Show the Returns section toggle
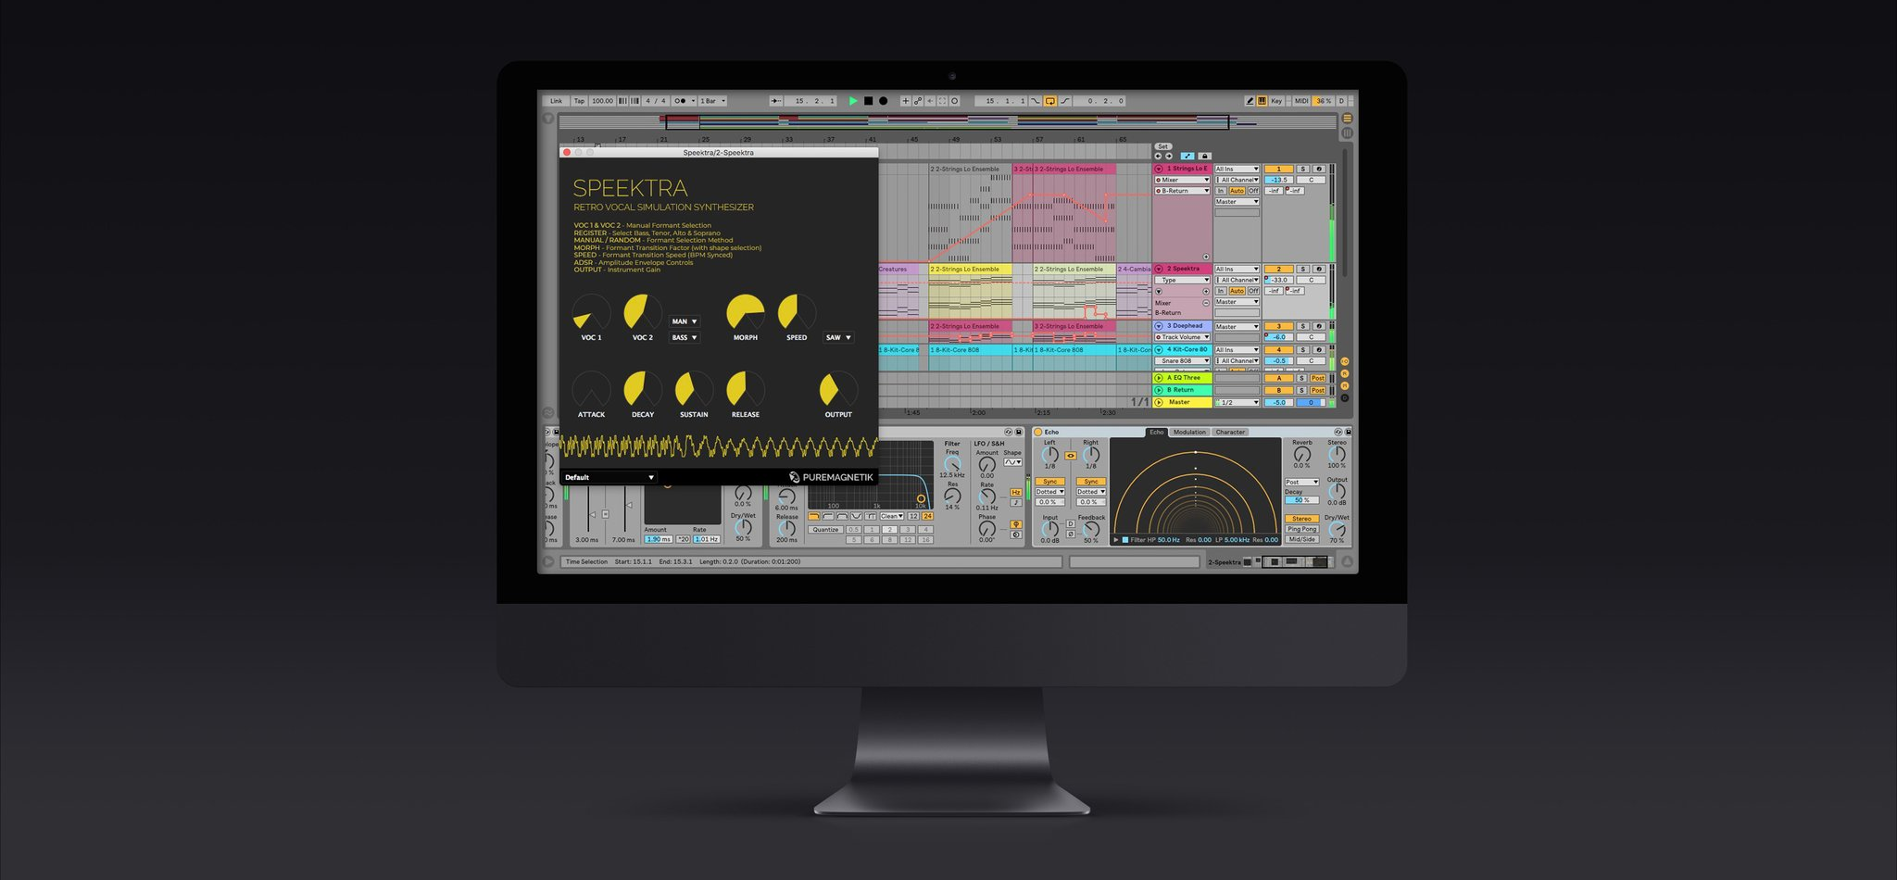This screenshot has width=1897, height=880. click(x=1345, y=373)
